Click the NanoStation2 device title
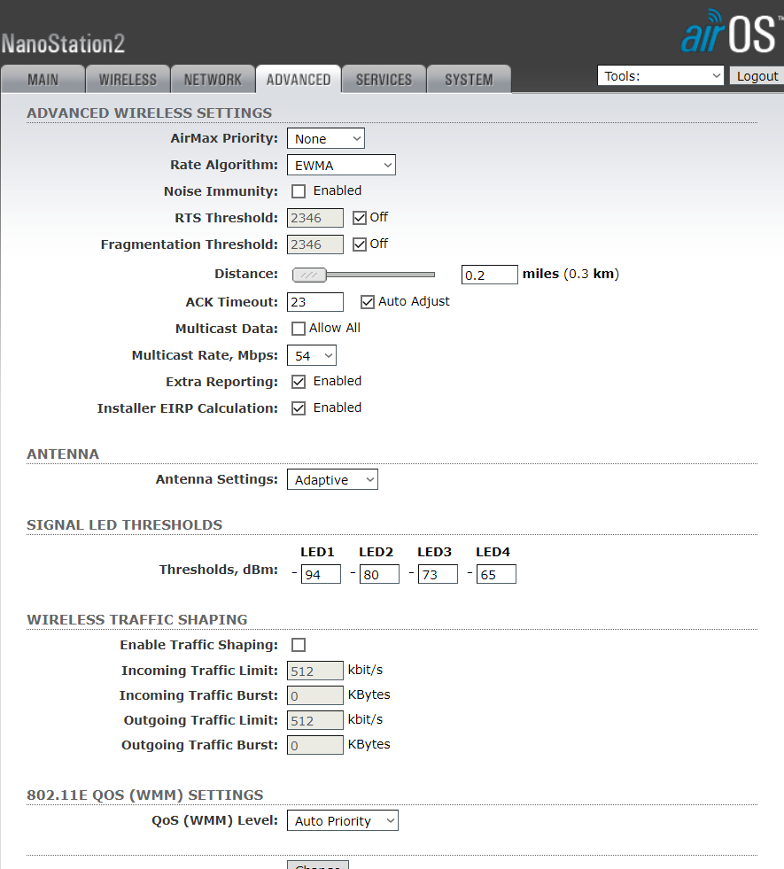Screen dimensions: 784x869 [63, 43]
